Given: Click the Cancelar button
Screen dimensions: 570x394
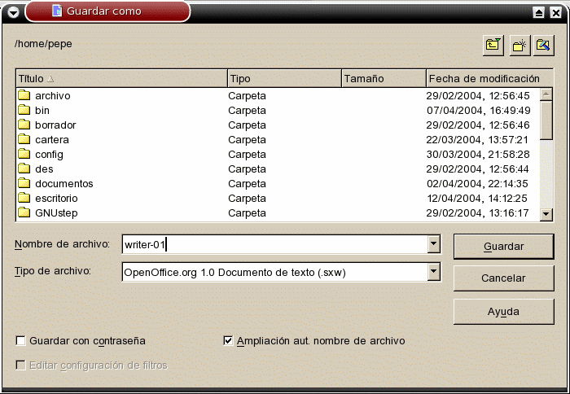Looking at the screenshot, I should [x=503, y=278].
